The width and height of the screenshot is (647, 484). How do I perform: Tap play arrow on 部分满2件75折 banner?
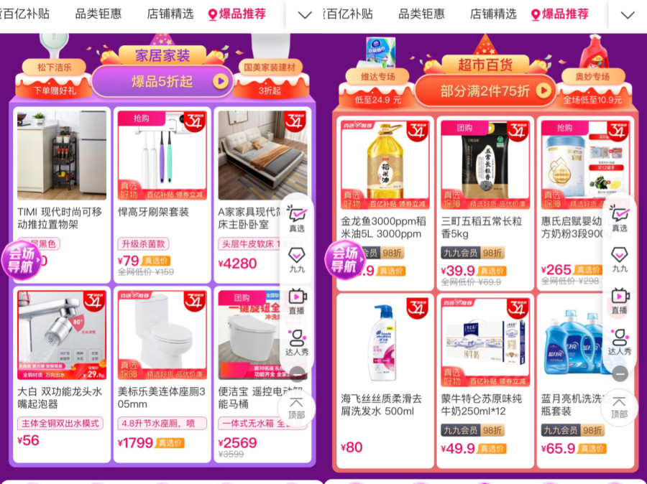pyautogui.click(x=543, y=90)
